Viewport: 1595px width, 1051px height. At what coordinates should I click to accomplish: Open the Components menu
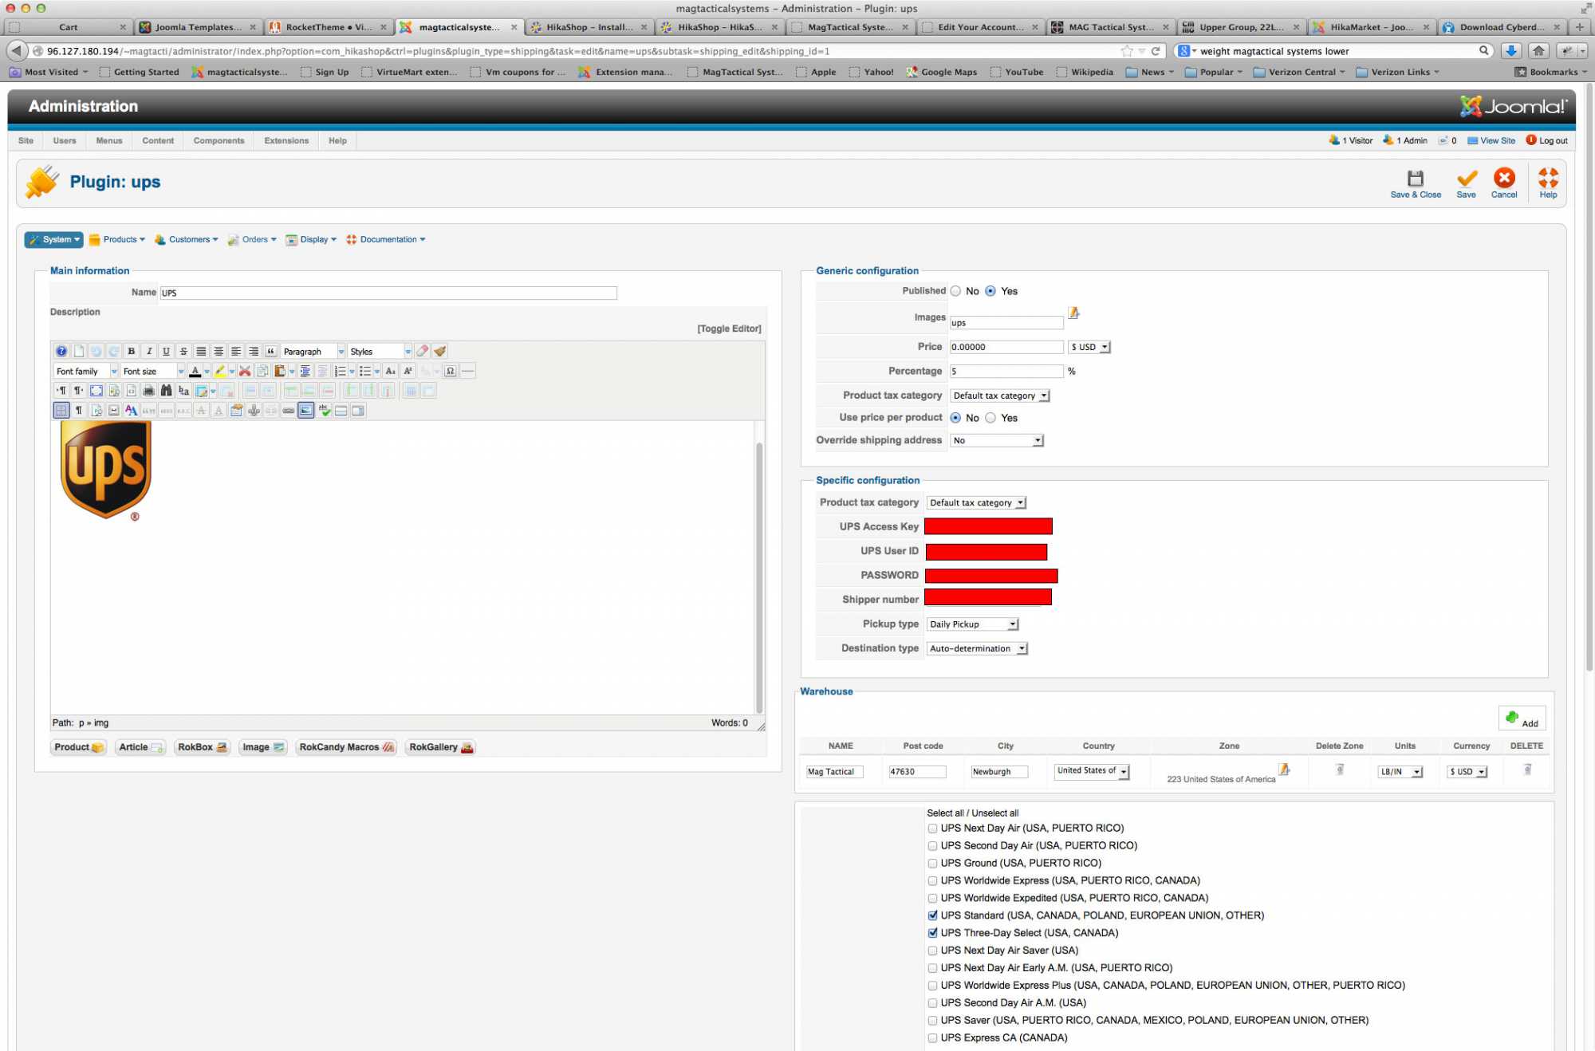tap(219, 140)
